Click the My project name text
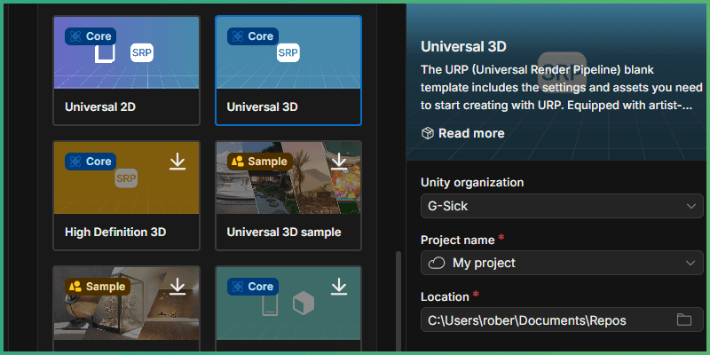The image size is (710, 355). (484, 263)
